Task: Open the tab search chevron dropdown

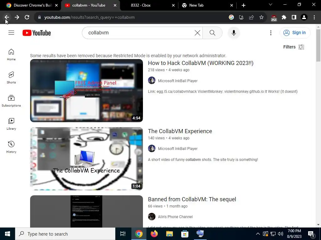Action: click(x=271, y=4)
